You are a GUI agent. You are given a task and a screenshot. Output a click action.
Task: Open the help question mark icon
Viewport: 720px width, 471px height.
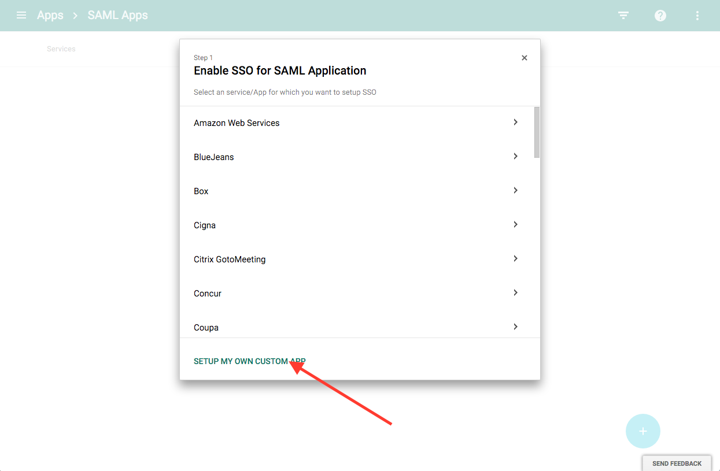[x=660, y=16]
